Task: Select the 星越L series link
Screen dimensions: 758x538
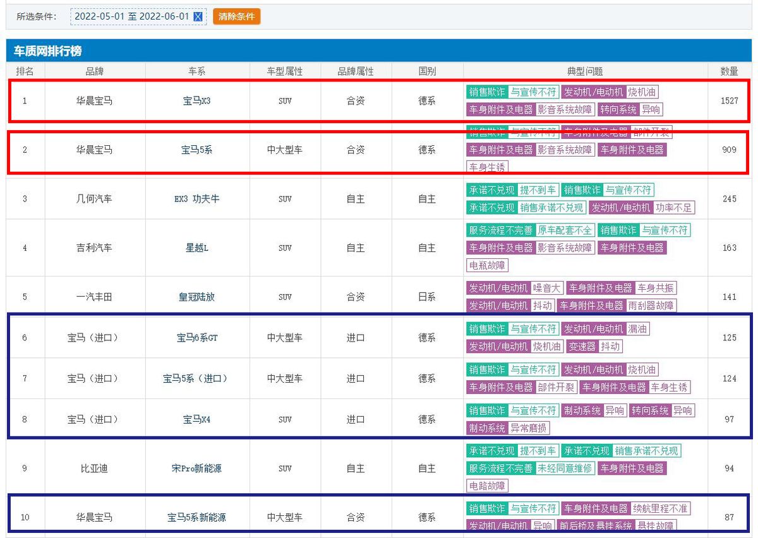Action: (196, 248)
